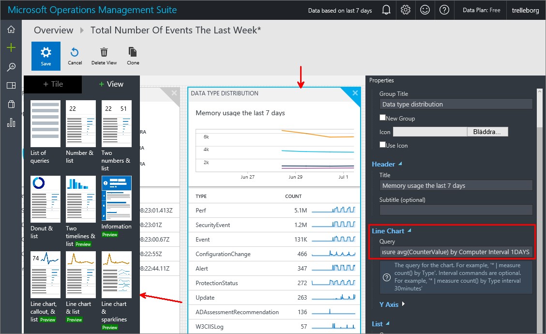Click the Microsoft Operations Management Suite title

(x=92, y=10)
